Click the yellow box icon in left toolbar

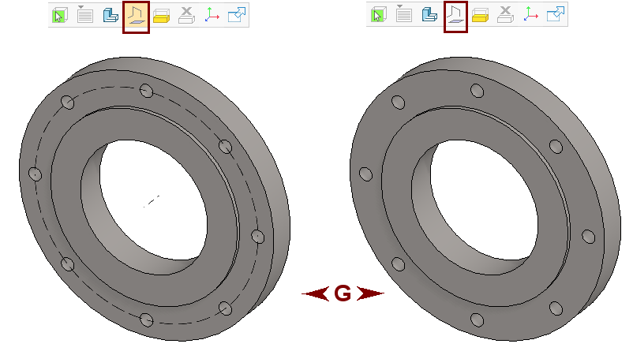(x=162, y=15)
